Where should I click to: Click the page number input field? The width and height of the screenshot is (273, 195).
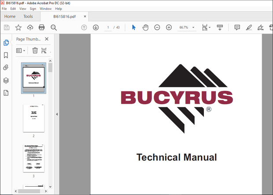point(108,27)
